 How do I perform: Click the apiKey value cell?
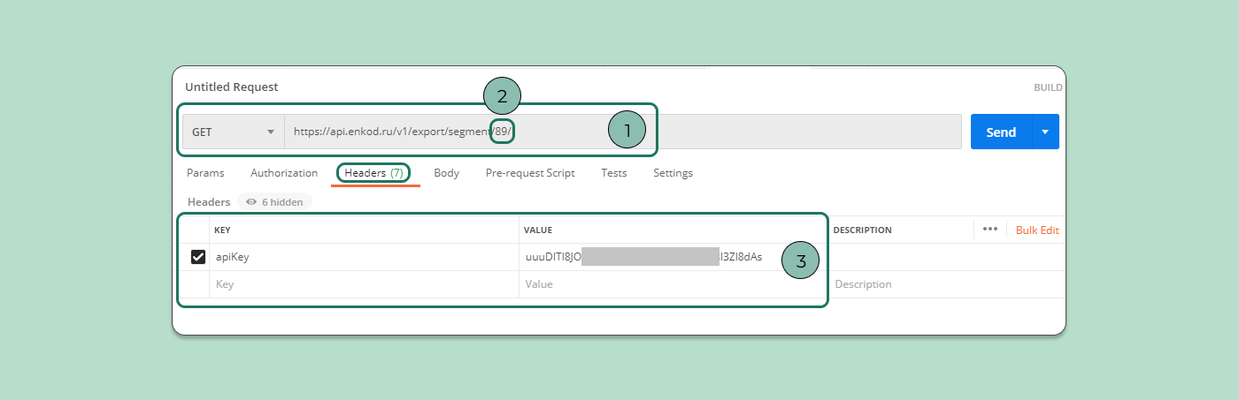673,257
